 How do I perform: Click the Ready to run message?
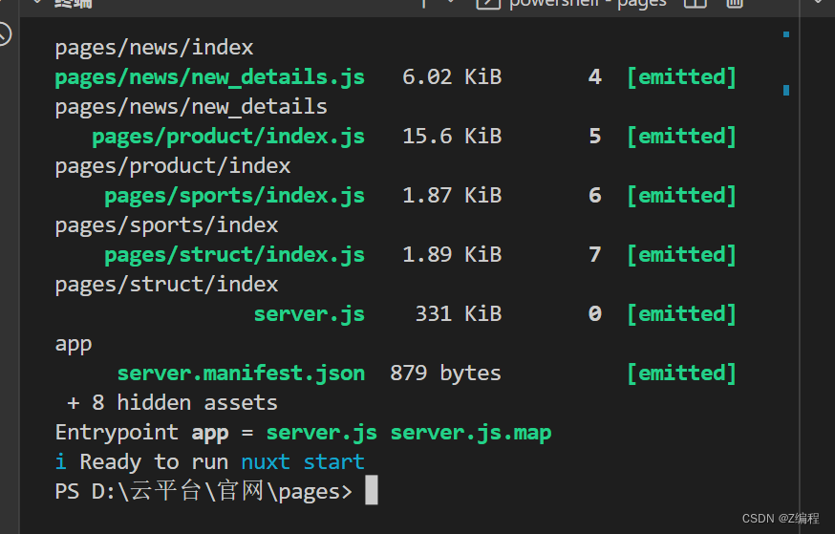(154, 462)
